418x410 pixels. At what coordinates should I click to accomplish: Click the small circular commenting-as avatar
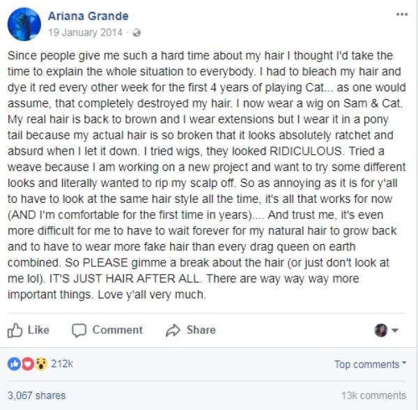[x=380, y=331]
